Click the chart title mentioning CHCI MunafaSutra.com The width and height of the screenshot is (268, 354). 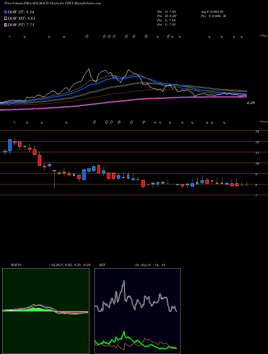[53, 3]
